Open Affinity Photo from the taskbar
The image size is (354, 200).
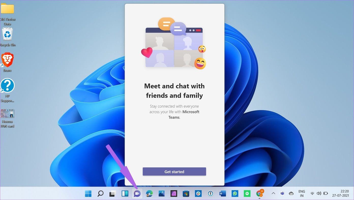click(x=174, y=194)
